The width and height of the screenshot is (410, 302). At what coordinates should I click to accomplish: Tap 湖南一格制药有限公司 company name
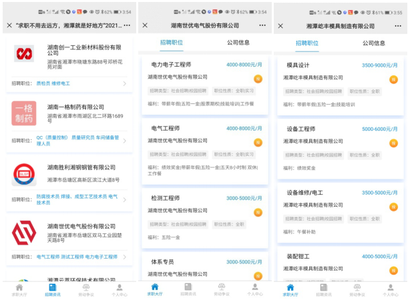(75, 107)
